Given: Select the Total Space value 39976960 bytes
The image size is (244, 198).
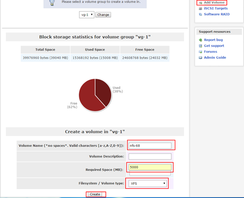Looking at the screenshot, I should point(45,58).
